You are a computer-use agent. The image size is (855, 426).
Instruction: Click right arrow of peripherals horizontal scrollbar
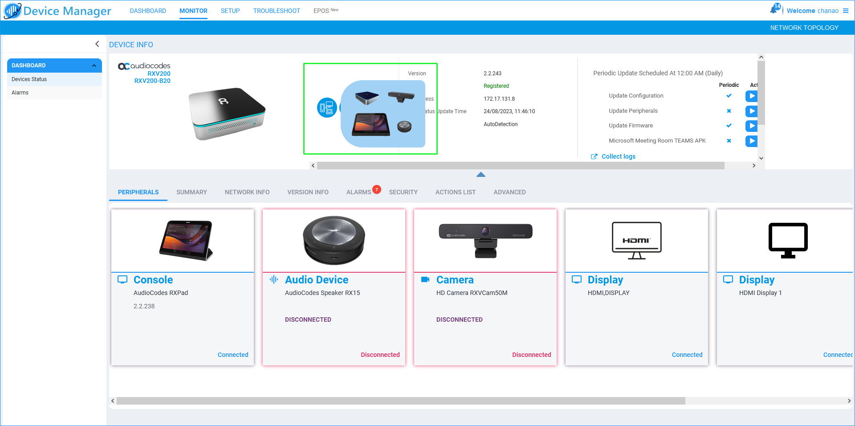click(849, 401)
